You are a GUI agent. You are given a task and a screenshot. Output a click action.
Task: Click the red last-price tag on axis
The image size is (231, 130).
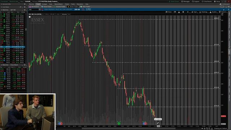click(x=223, y=116)
